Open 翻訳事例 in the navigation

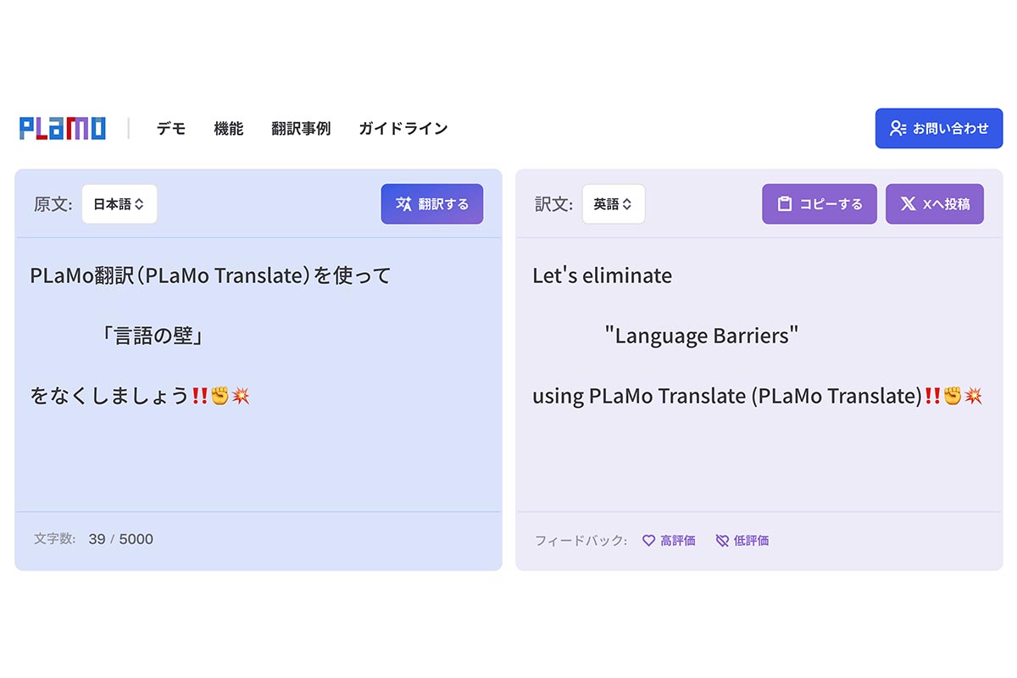301,129
